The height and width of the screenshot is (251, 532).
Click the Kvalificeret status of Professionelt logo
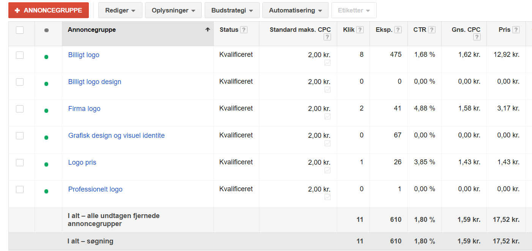[236, 189]
